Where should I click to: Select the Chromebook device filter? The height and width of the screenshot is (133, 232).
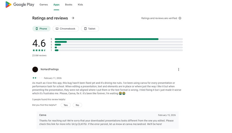pyautogui.click(x=65, y=29)
